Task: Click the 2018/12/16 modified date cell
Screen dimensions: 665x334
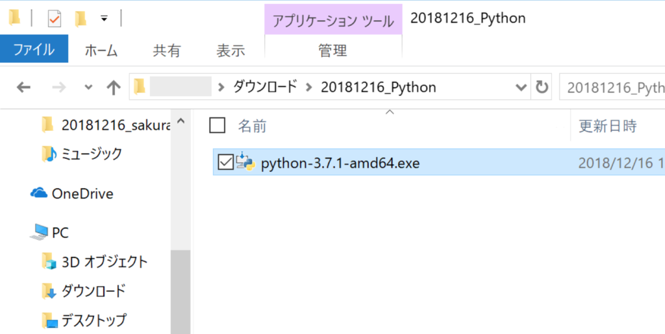Action: 621,163
